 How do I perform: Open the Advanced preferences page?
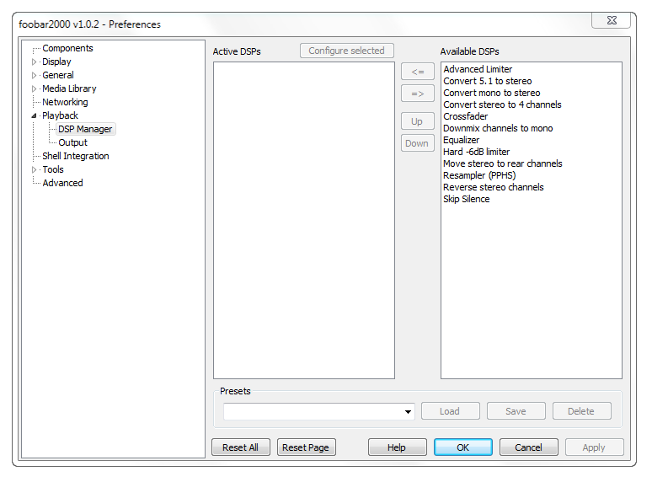click(62, 183)
